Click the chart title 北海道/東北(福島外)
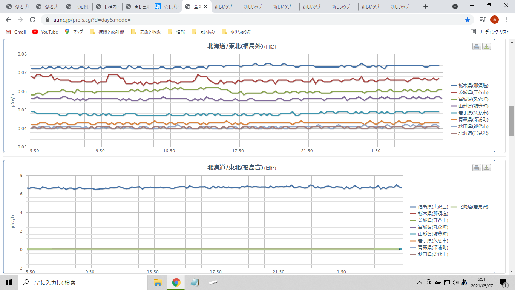Screen dimensions: 515x290 (x=235, y=46)
